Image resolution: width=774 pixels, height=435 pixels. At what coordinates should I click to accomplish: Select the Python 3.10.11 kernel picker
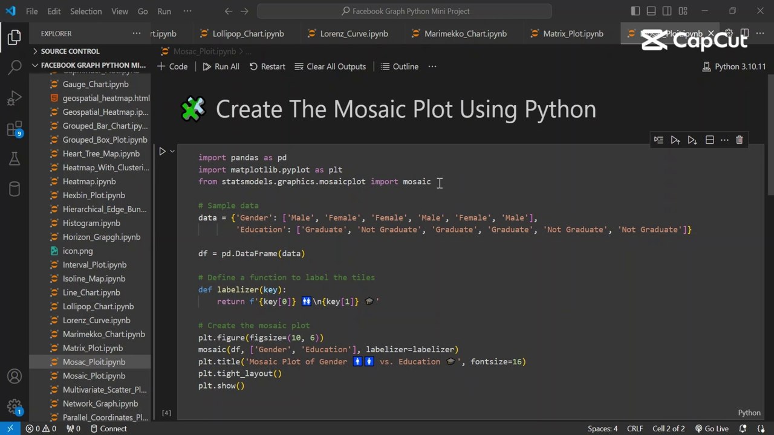733,66
